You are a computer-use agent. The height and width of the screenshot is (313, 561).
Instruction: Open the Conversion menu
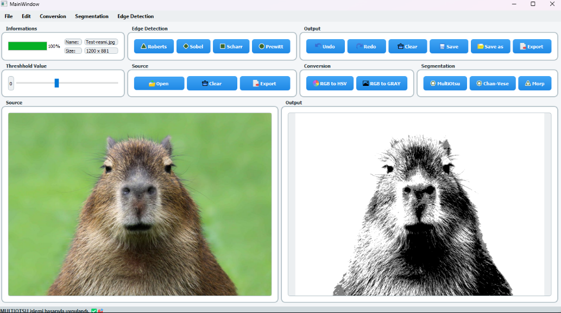pyautogui.click(x=53, y=16)
